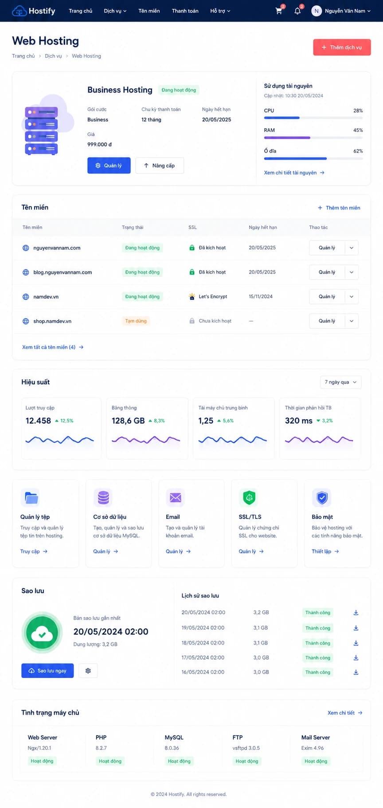Open Xem chi tiết server status link
383x808 pixels.
coord(345,713)
